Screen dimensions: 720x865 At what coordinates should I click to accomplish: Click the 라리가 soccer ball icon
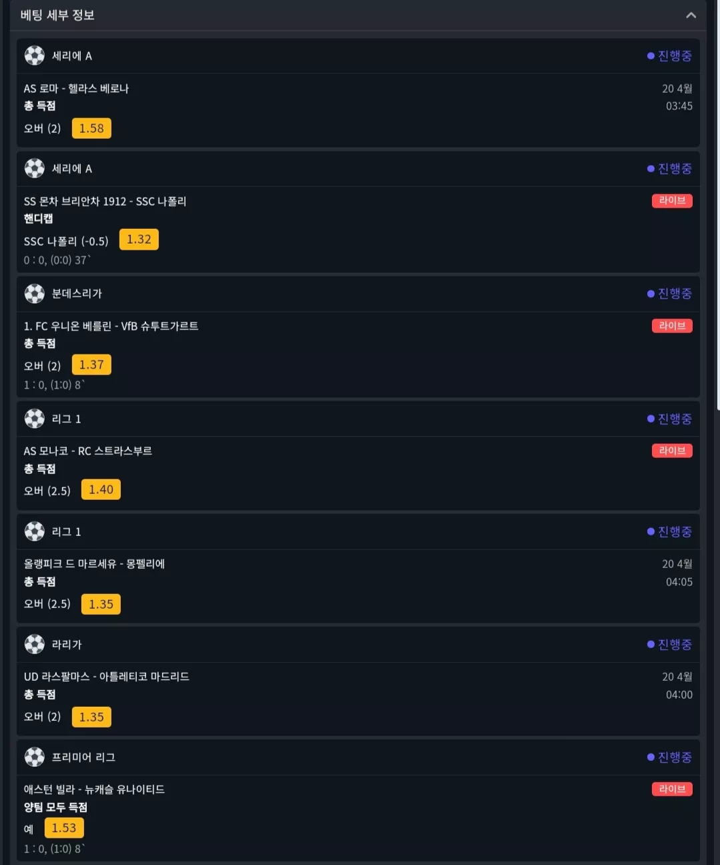[35, 644]
